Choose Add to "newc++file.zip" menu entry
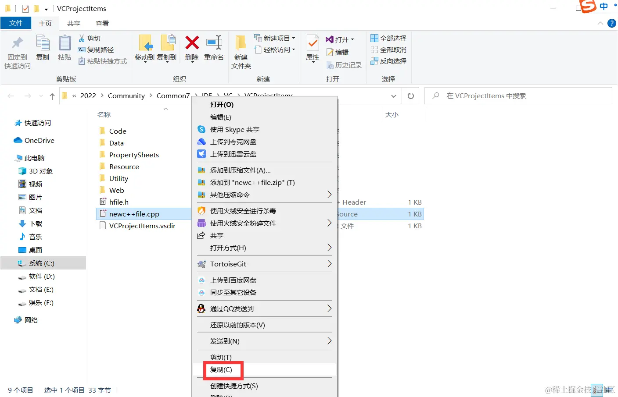The height and width of the screenshot is (397, 618). click(x=265, y=183)
